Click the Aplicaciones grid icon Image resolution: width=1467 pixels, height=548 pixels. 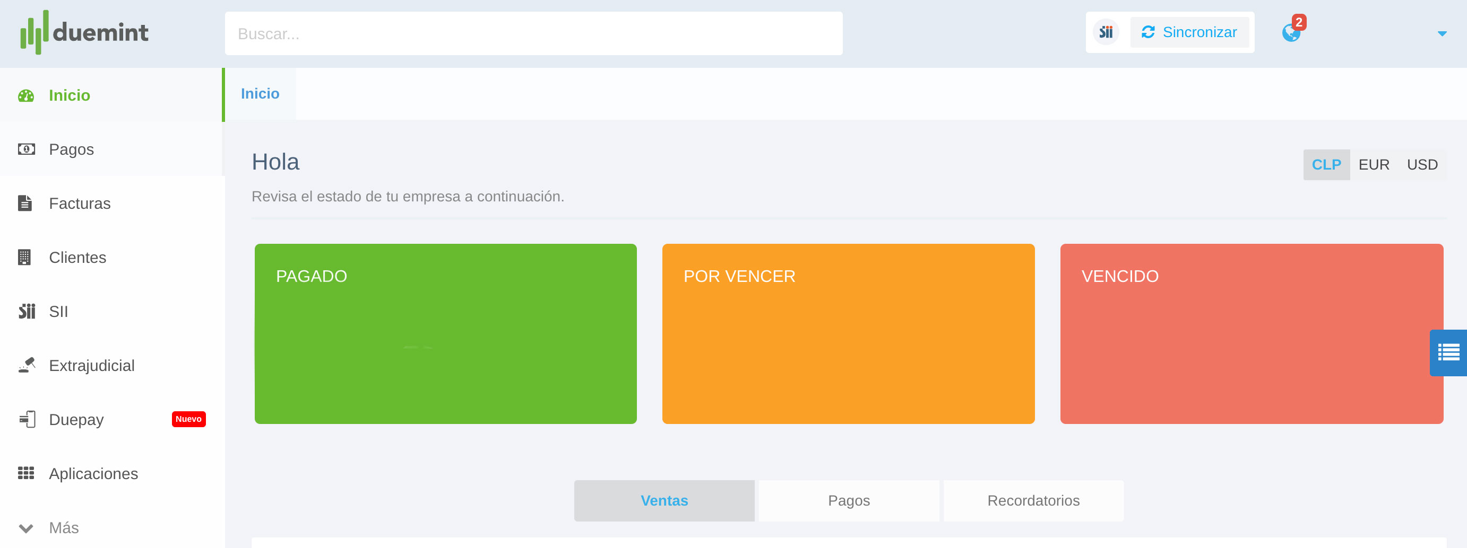pos(26,473)
